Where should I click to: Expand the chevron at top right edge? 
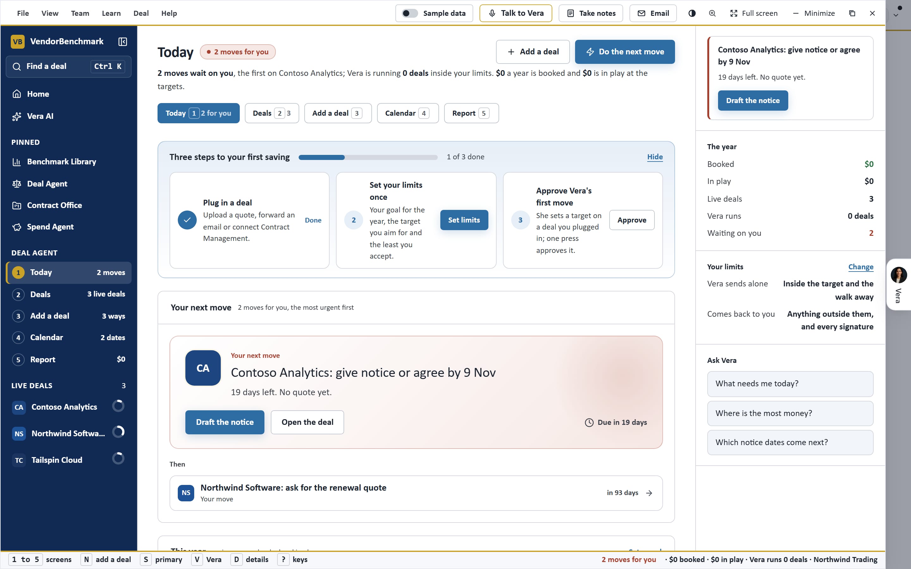(x=896, y=15)
